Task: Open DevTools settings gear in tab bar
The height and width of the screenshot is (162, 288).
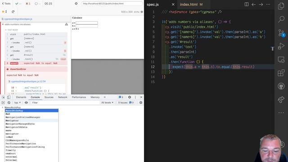Action: [130, 97]
